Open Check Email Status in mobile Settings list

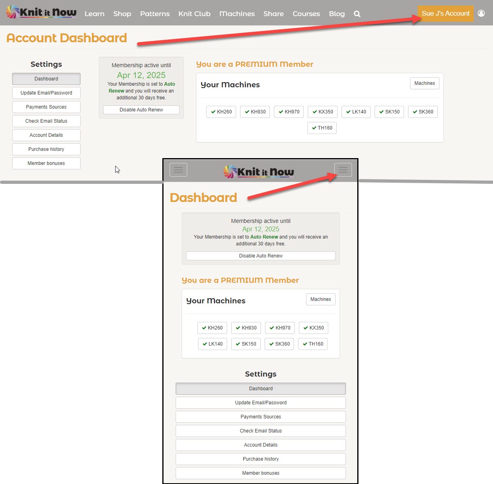261,431
